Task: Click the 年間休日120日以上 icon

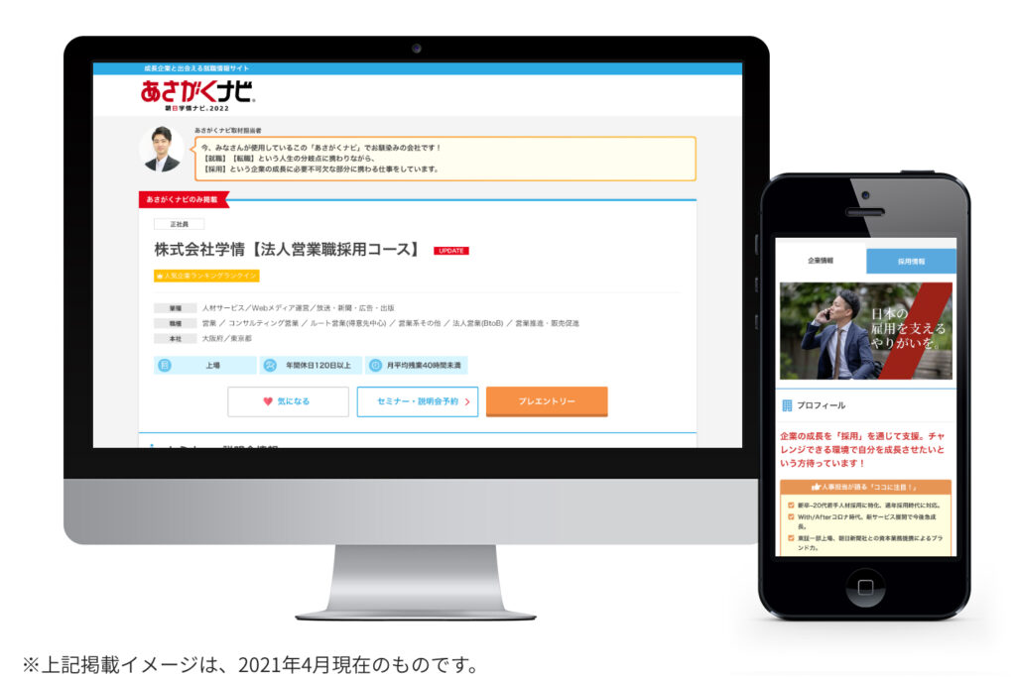Action: [x=270, y=365]
